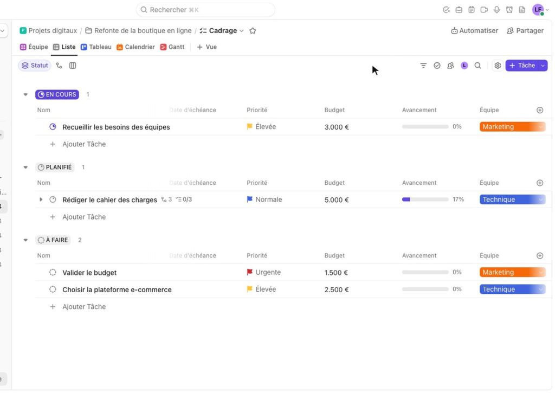The height and width of the screenshot is (393, 555).
Task: Click the 0/3 checklist indicator
Action: pos(184,199)
